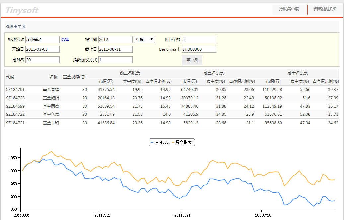The image size is (344, 220).
Task: Click the 选择 link beside 板块名称
Action: click(x=65, y=40)
